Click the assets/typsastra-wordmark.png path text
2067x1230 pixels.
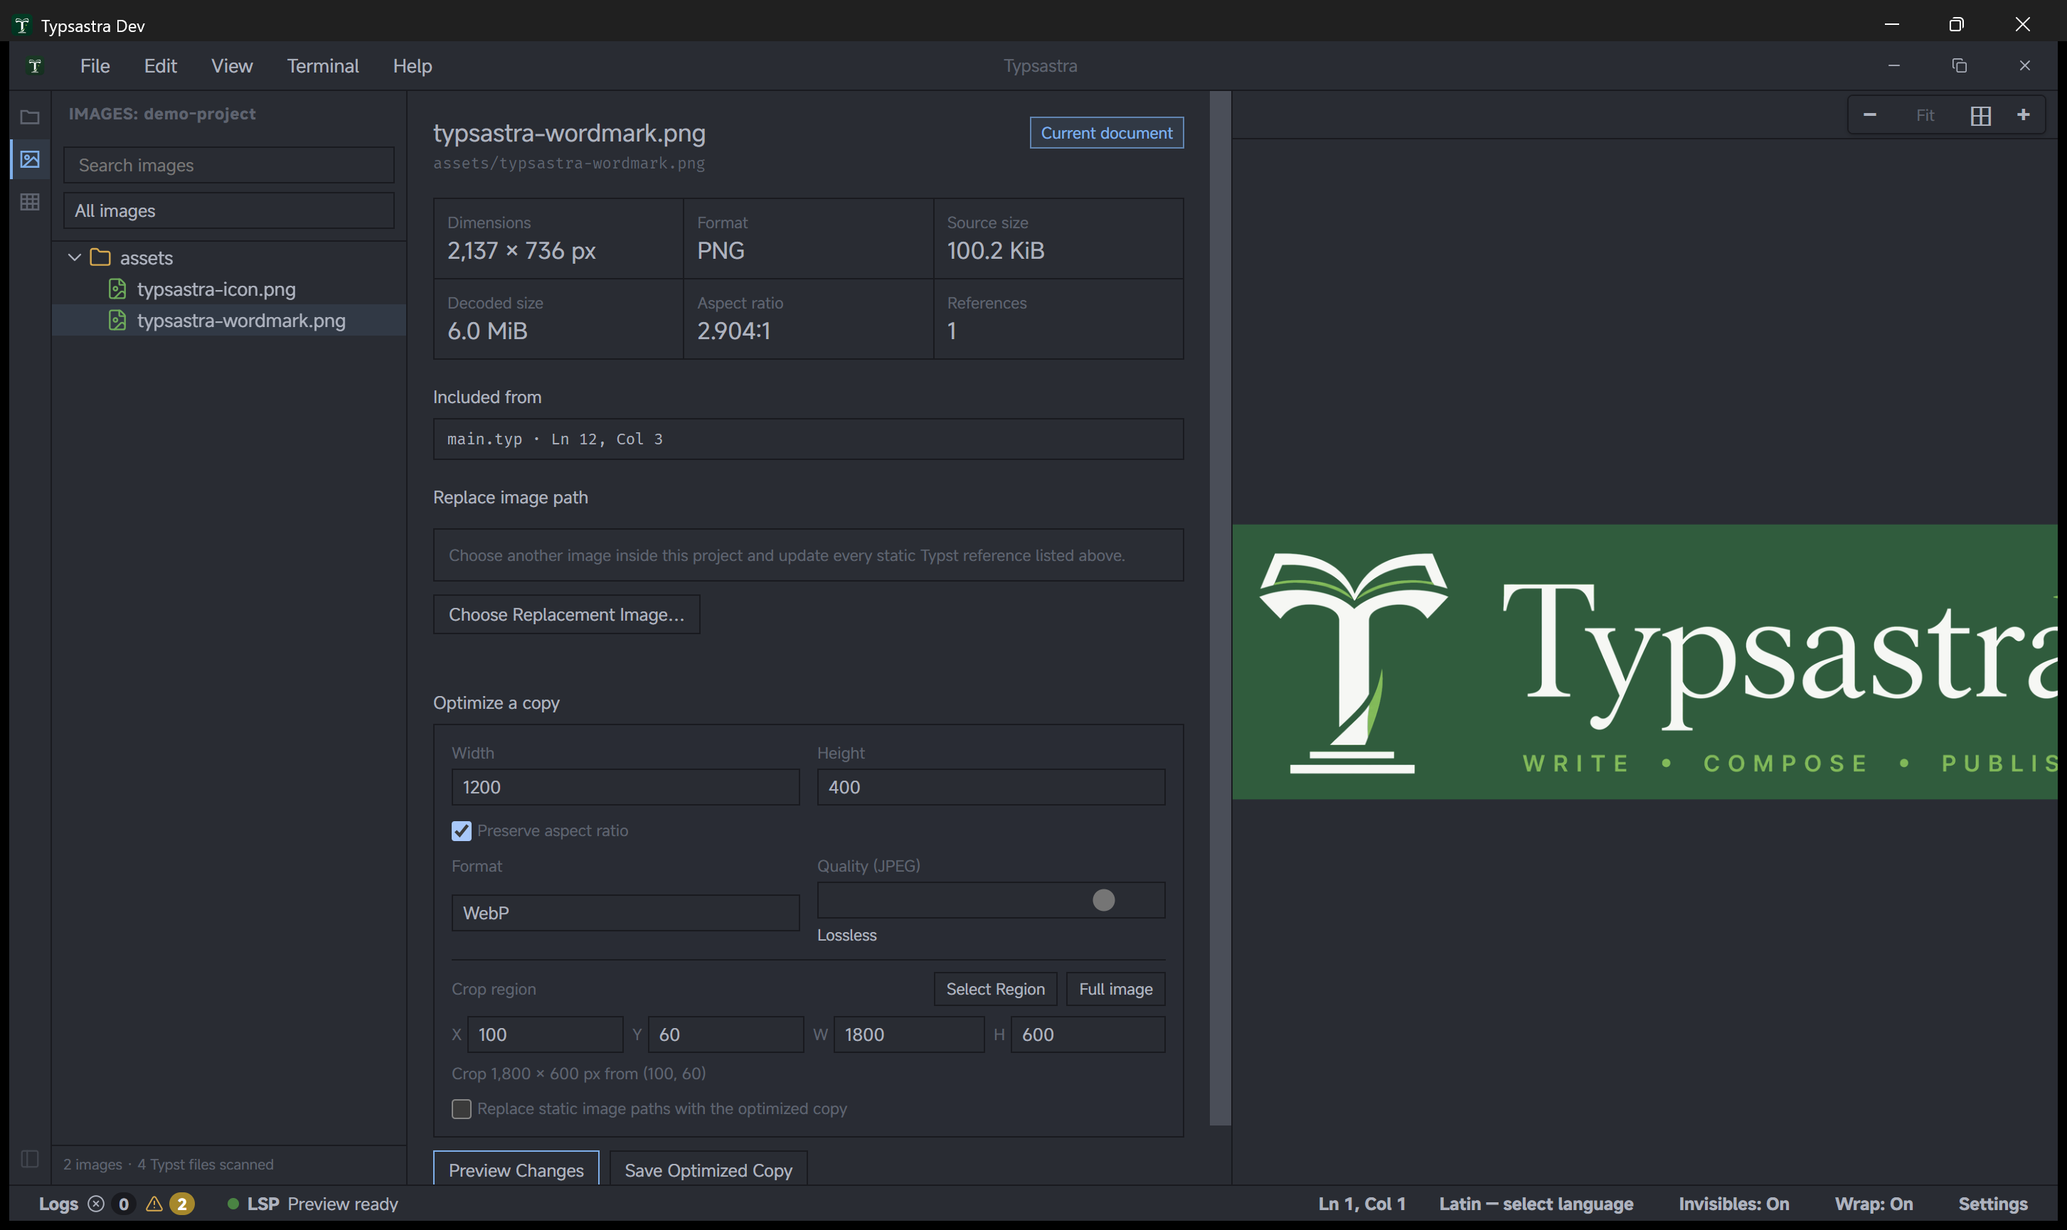tap(569, 164)
